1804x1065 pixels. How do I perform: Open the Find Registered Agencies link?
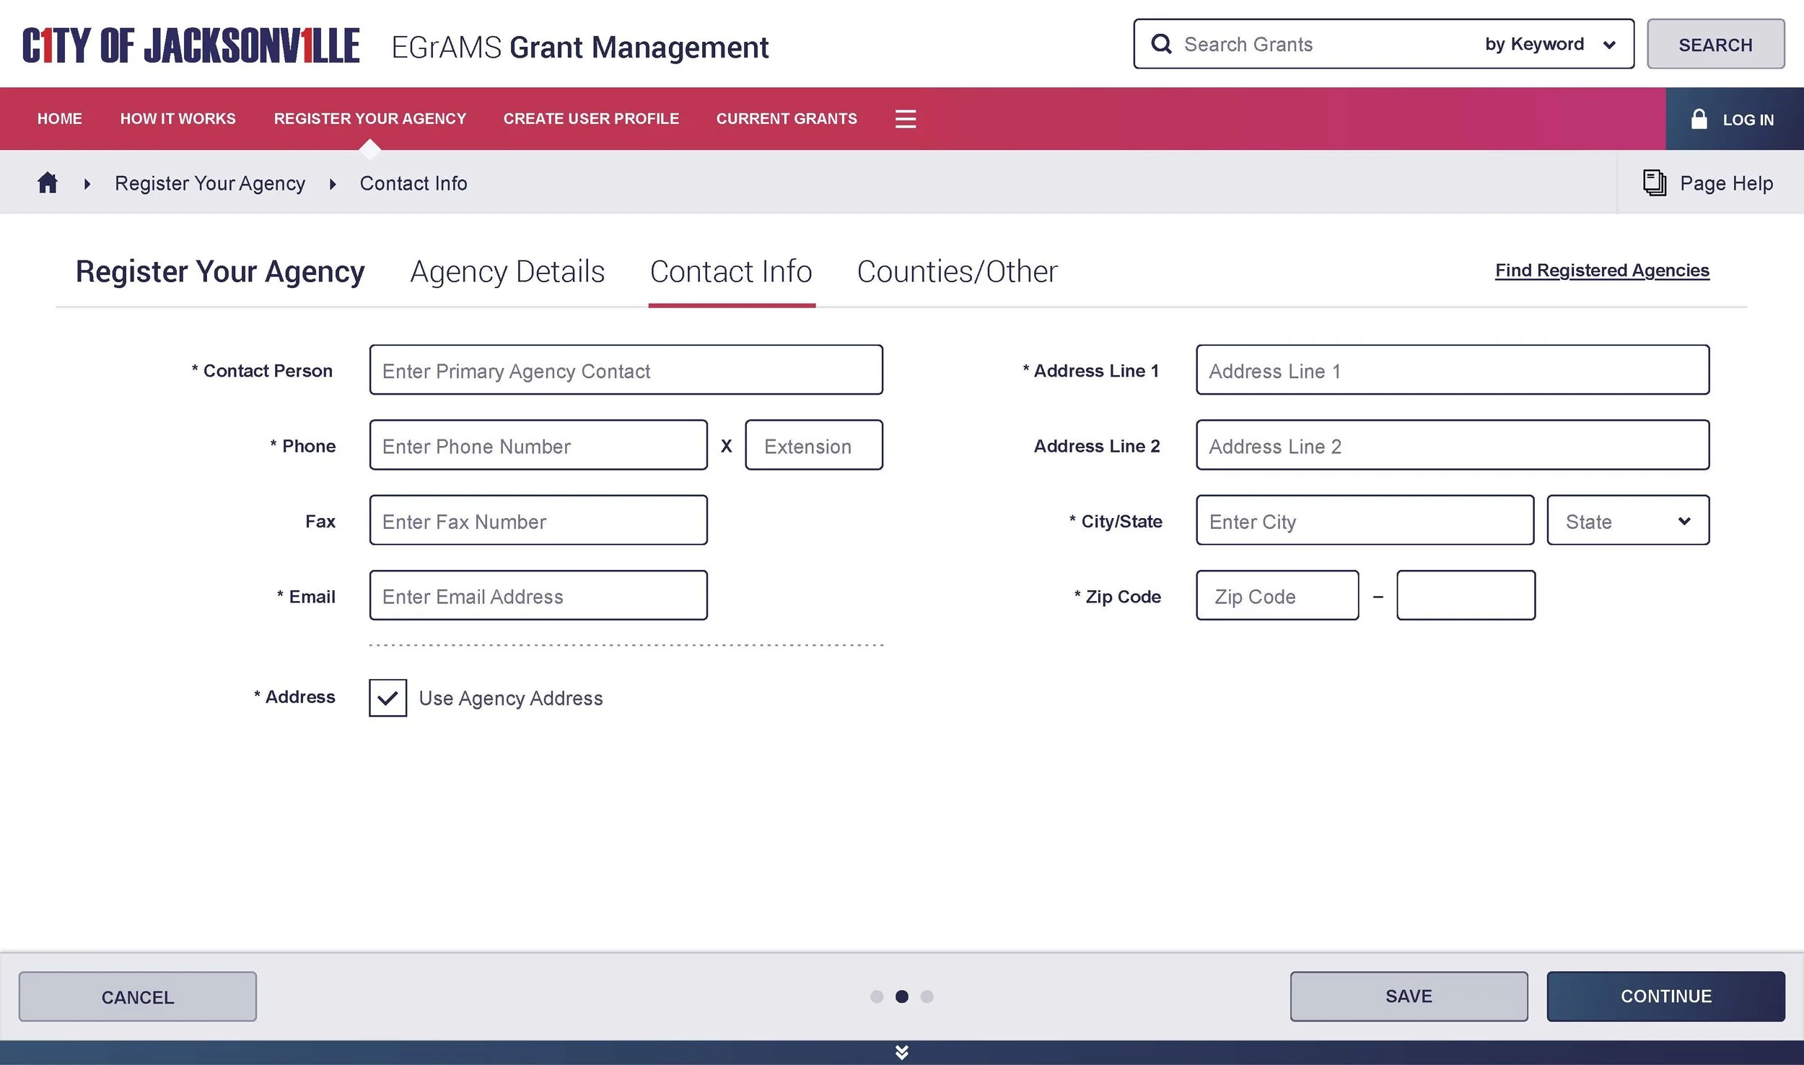[1601, 271]
